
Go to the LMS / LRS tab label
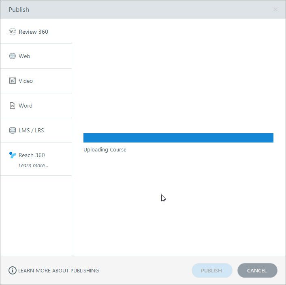[x=31, y=130]
